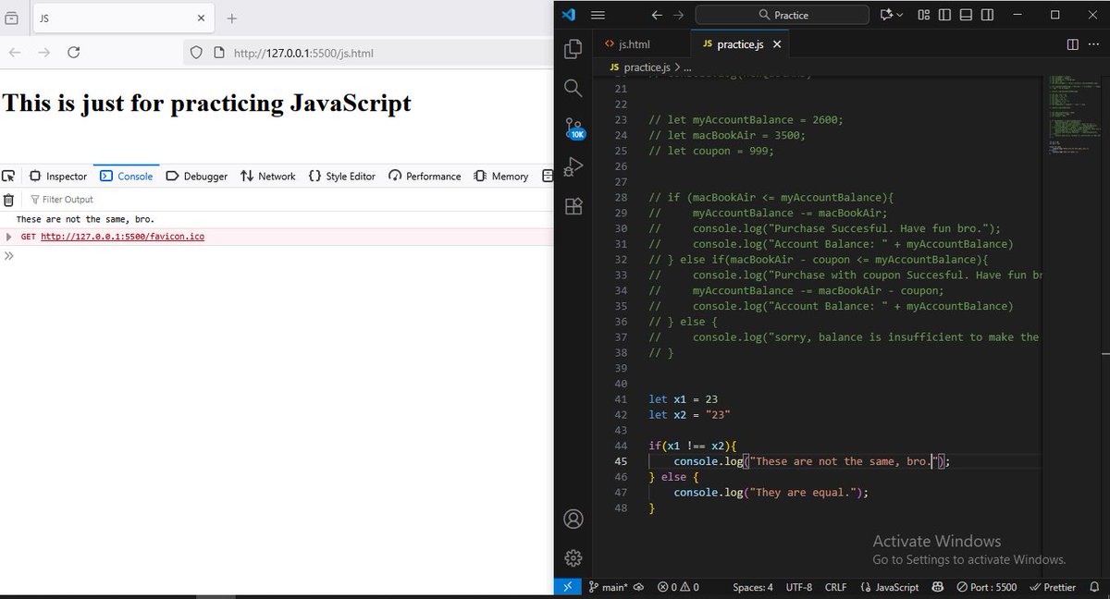
Task: Expand the GET favicon.ico error entry
Action: (9, 237)
